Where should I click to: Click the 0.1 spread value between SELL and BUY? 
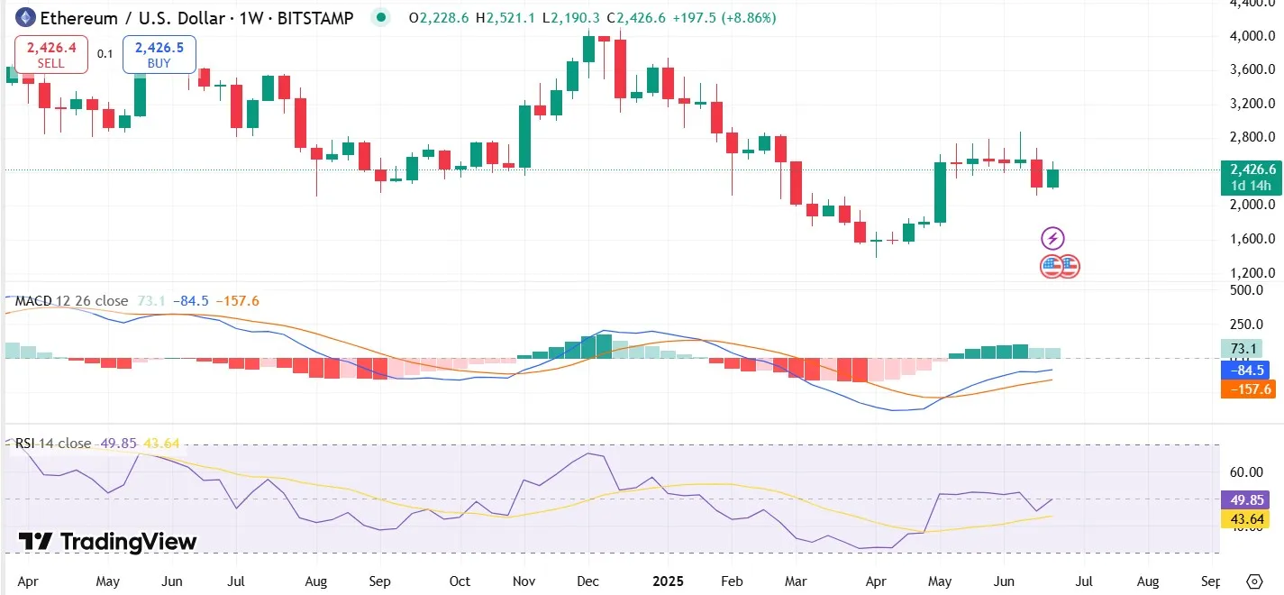(105, 54)
